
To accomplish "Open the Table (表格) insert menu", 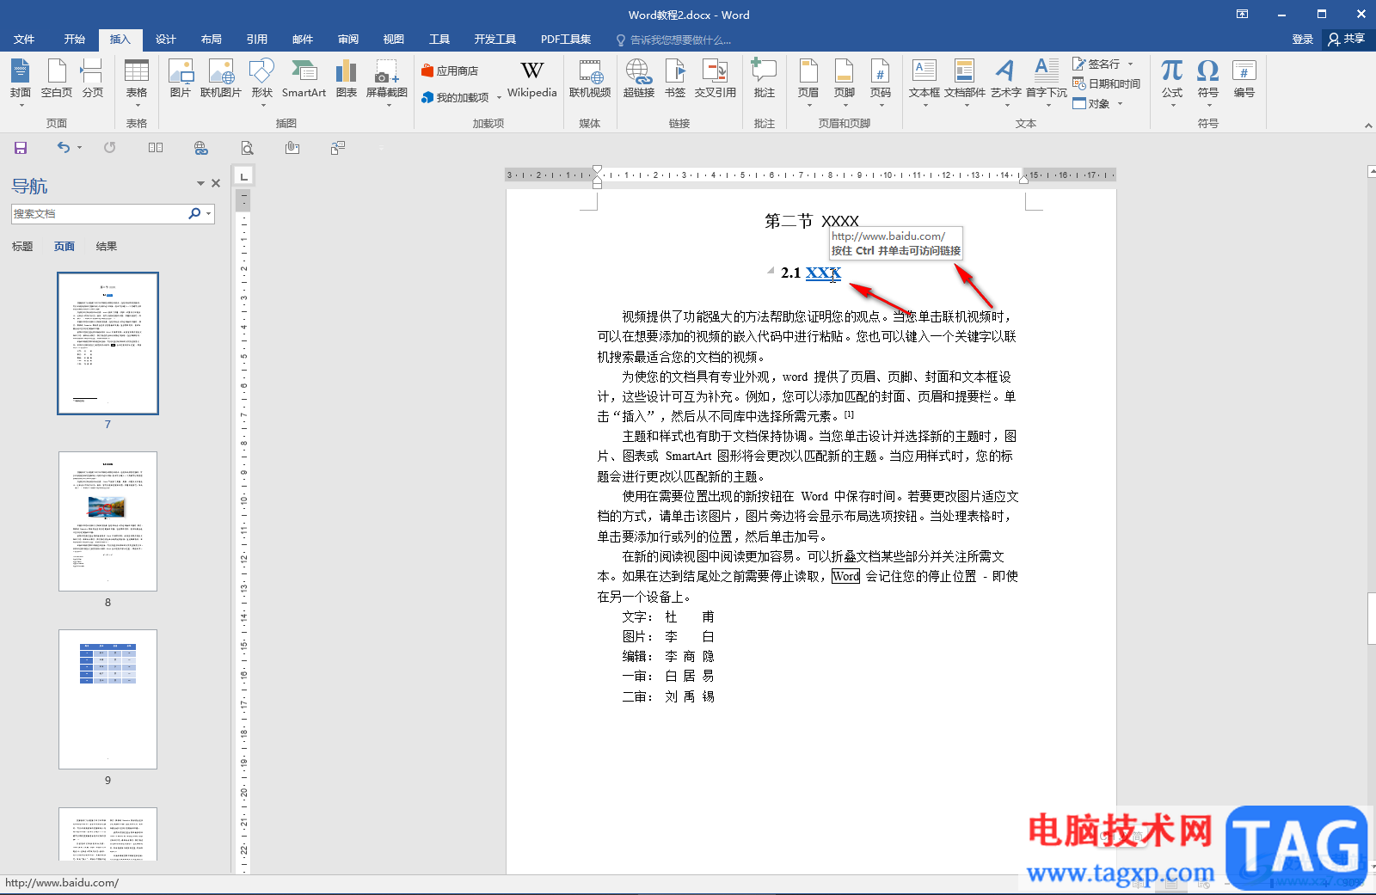I will pyautogui.click(x=137, y=82).
